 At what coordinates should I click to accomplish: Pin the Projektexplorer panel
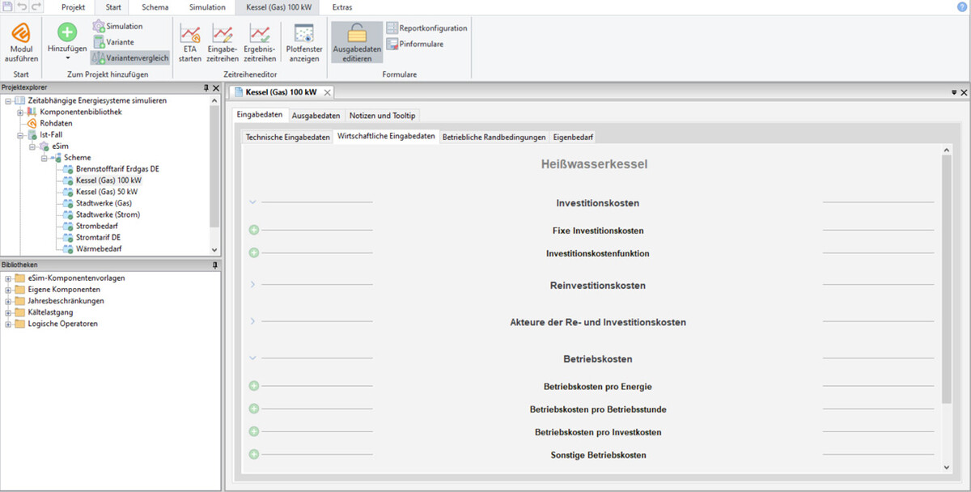pos(206,87)
